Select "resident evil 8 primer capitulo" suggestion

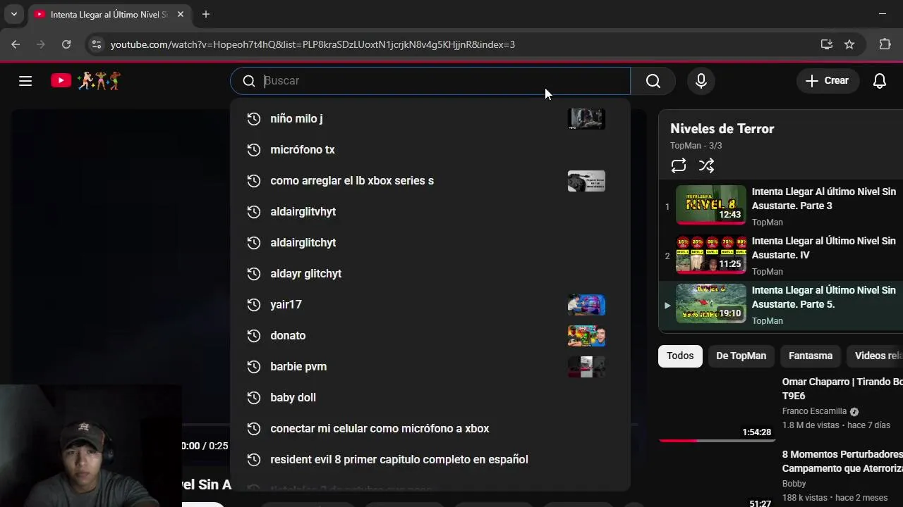430,460
